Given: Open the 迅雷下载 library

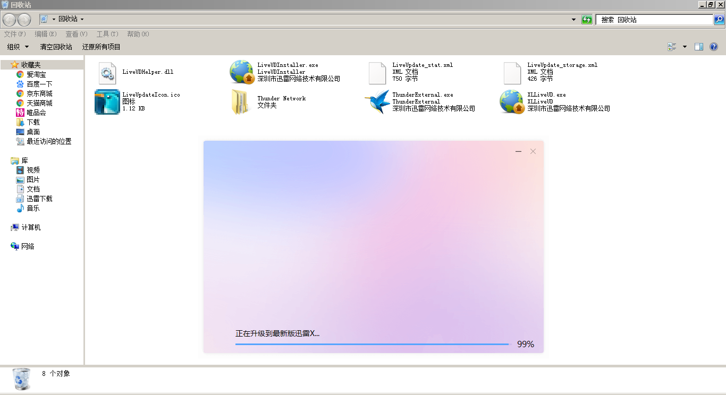Looking at the screenshot, I should (x=39, y=199).
